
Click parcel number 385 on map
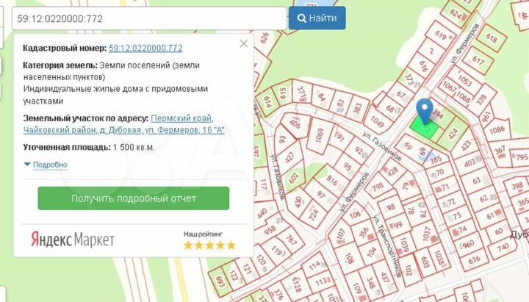click(435, 159)
